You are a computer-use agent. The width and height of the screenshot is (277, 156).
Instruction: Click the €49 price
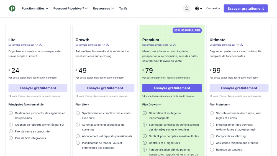click(x=81, y=71)
